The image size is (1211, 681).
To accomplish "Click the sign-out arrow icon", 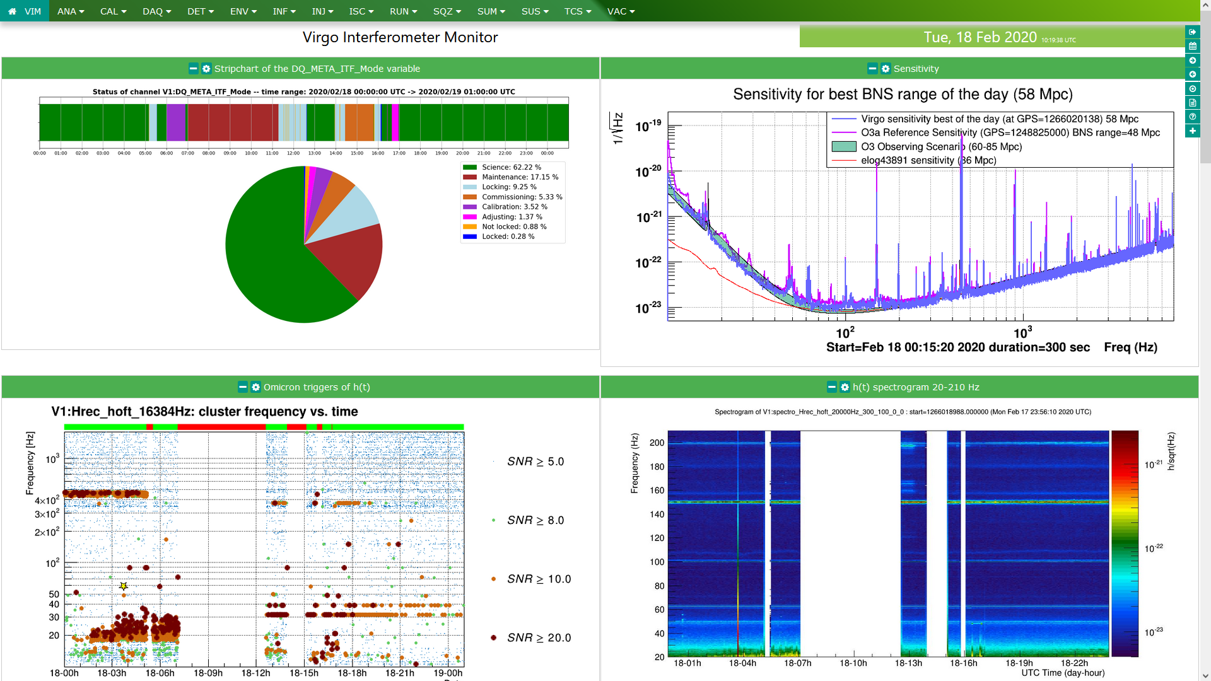I will tap(1192, 32).
